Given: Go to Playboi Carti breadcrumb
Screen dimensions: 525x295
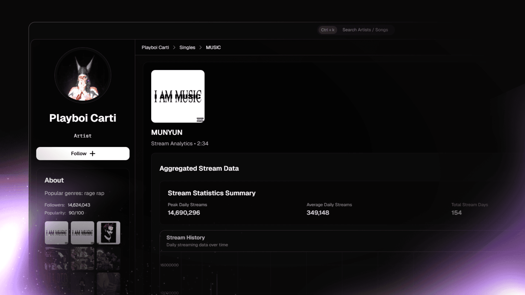Looking at the screenshot, I should (x=155, y=48).
